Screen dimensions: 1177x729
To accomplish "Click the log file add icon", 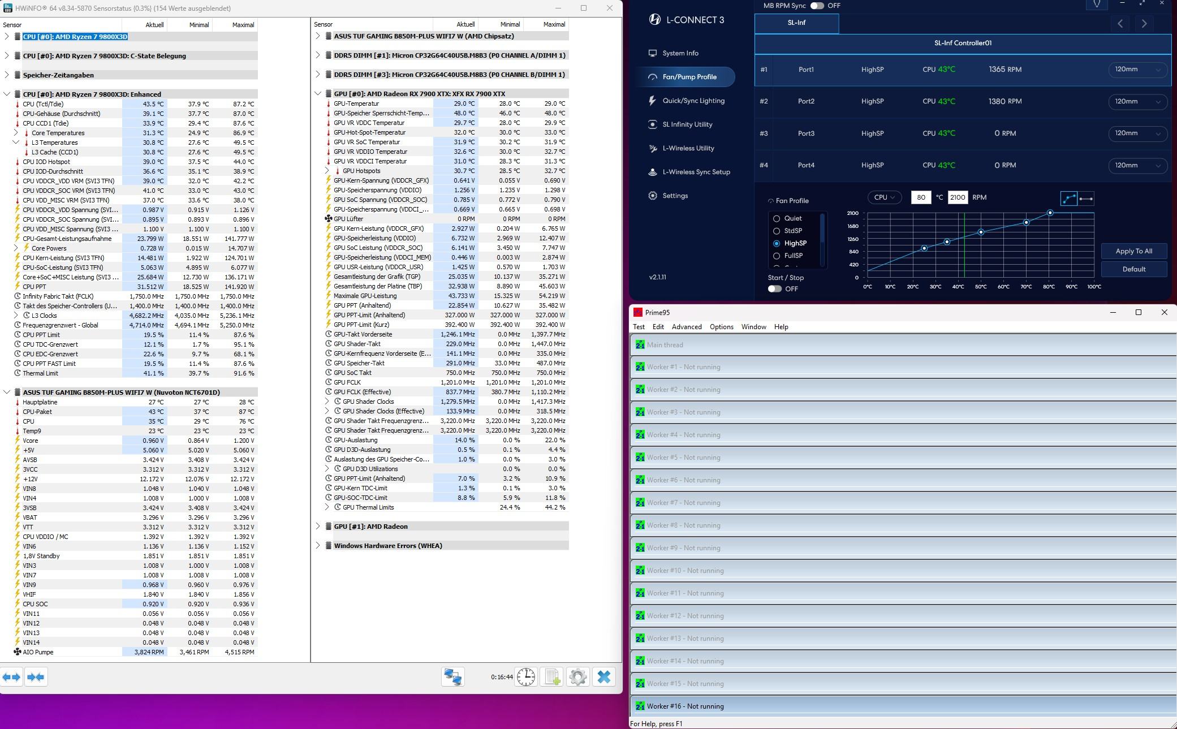I will coord(552,677).
